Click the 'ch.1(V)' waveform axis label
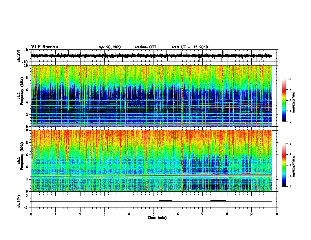Screen dimensions: 311x240 [x=19, y=56]
